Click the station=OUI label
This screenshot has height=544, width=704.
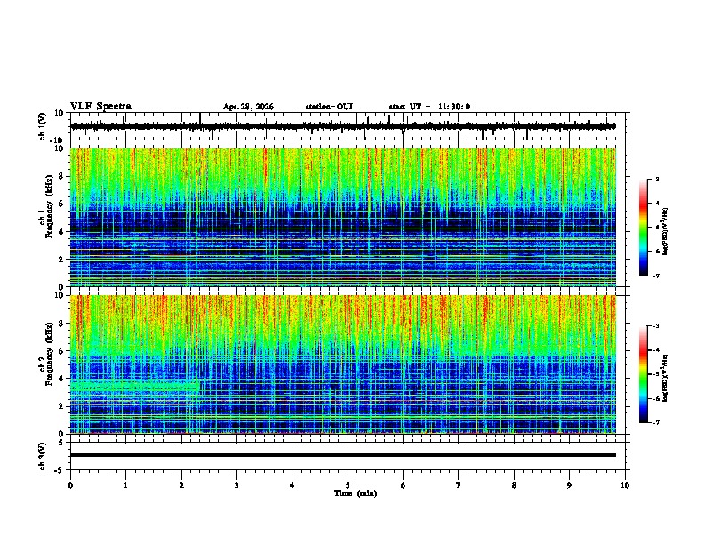pyautogui.click(x=329, y=107)
